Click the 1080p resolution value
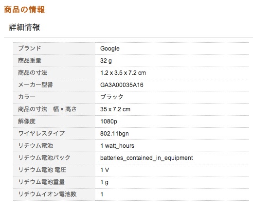The width and height of the screenshot is (271, 209). pos(108,122)
